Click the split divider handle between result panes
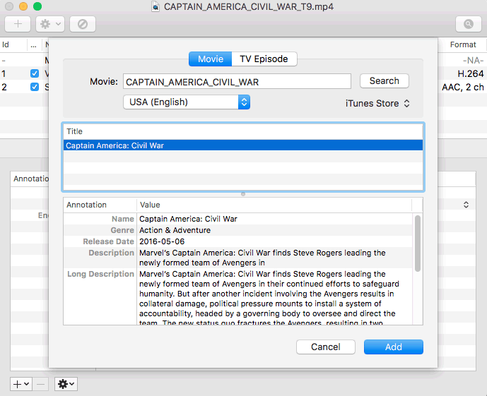This screenshot has height=396, width=487. (243, 194)
